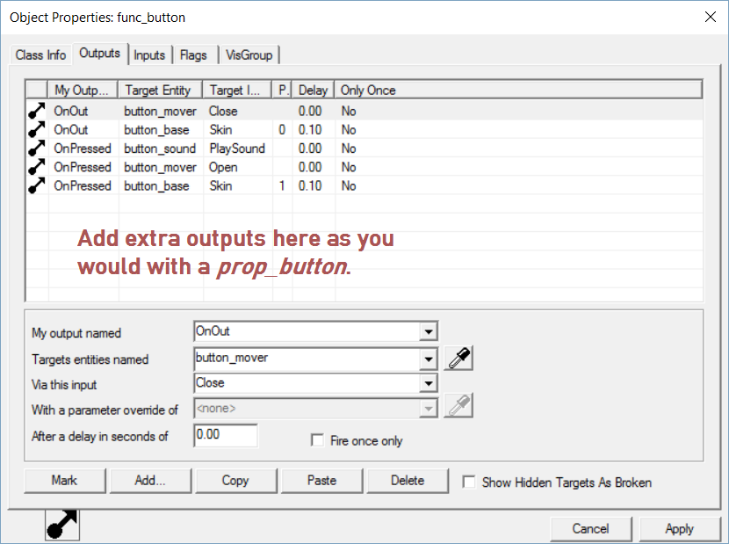Select 'PlaySound' input cell
729x544 pixels.
pos(237,149)
